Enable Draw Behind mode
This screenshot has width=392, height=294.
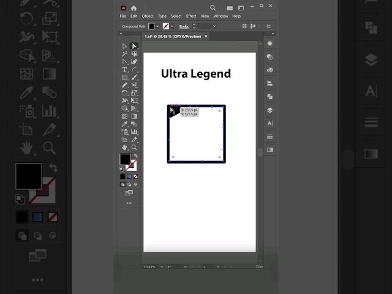point(129,184)
